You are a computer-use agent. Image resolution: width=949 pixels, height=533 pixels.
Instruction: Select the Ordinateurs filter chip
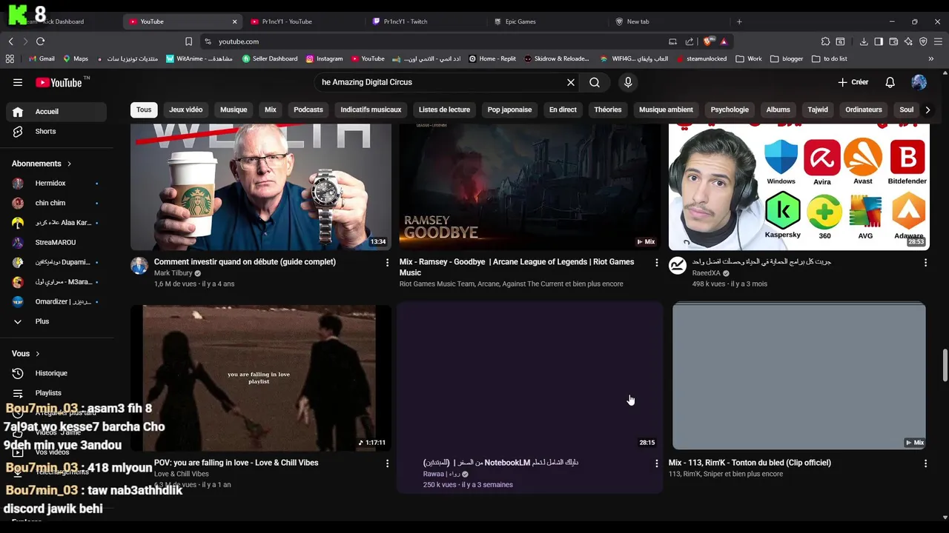point(864,110)
